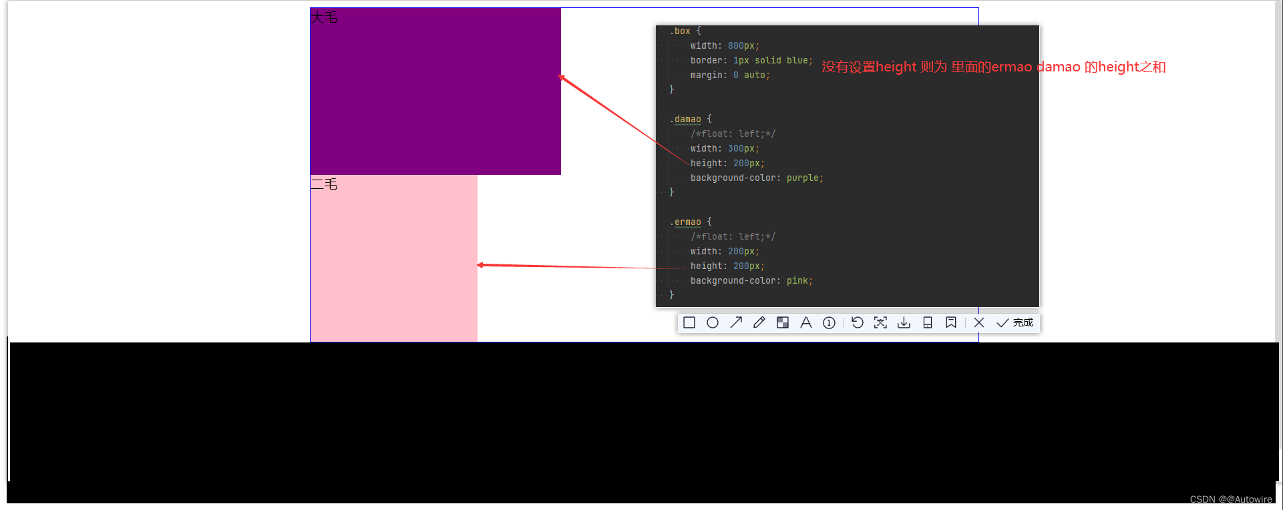1283x510 pixels.
Task: Click 'background-color: purple;' code line
Action: pos(757,178)
